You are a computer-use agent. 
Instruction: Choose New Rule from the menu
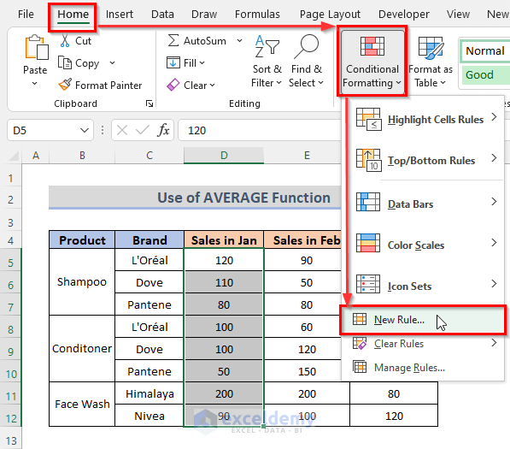(423, 320)
